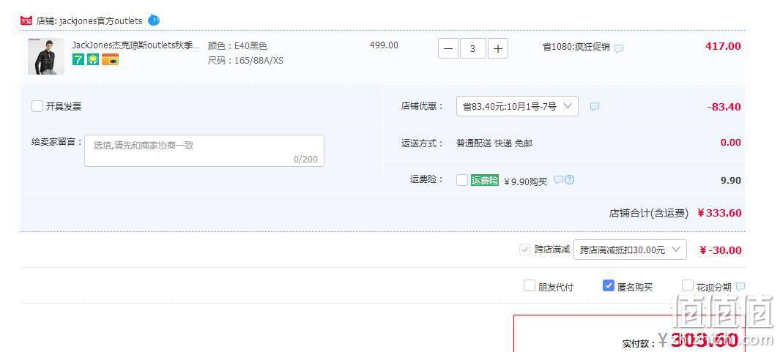Uncheck the 匿名购买 checkbox
Screen dimensions: 780x352
tap(609, 286)
